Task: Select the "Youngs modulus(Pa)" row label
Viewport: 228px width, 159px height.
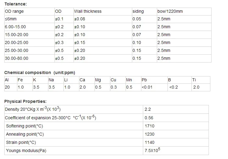Action: coord(26,151)
